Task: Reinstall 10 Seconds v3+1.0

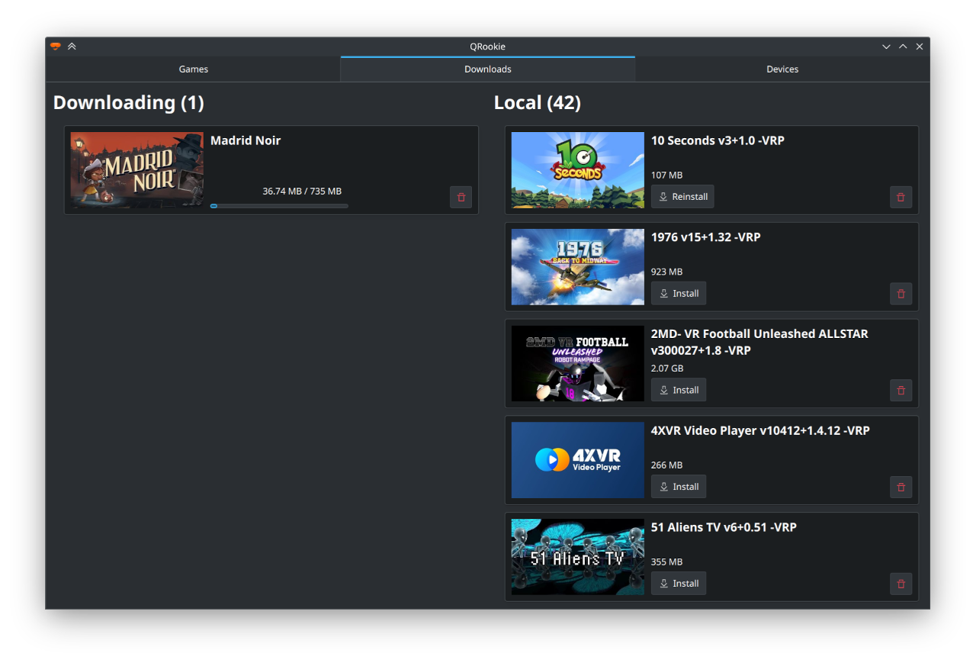Action: pyautogui.click(x=682, y=197)
